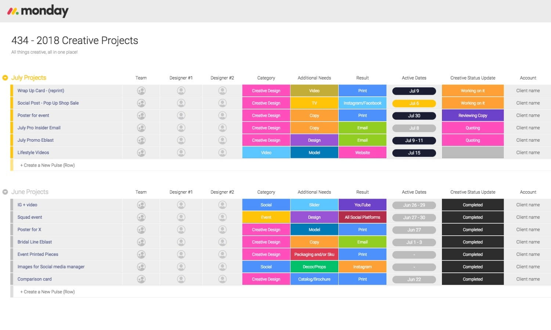Edit Jul 6 date on Social Post row
Image resolution: width=551 pixels, height=330 pixels.
pos(414,104)
